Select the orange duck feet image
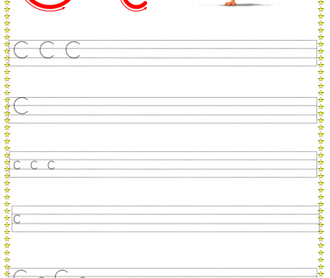The image size is (330, 278). 231,3
